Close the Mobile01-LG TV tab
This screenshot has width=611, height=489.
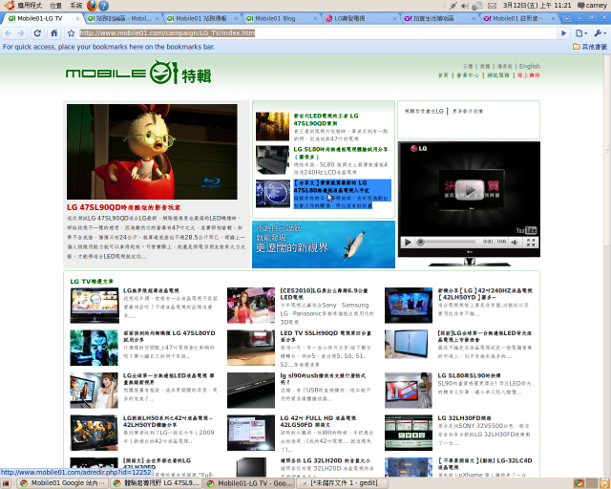coord(77,18)
